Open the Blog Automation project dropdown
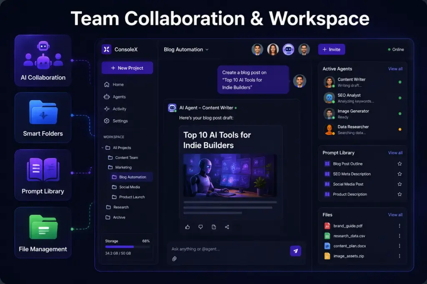Screen dimensions: 427x284 pos(186,49)
